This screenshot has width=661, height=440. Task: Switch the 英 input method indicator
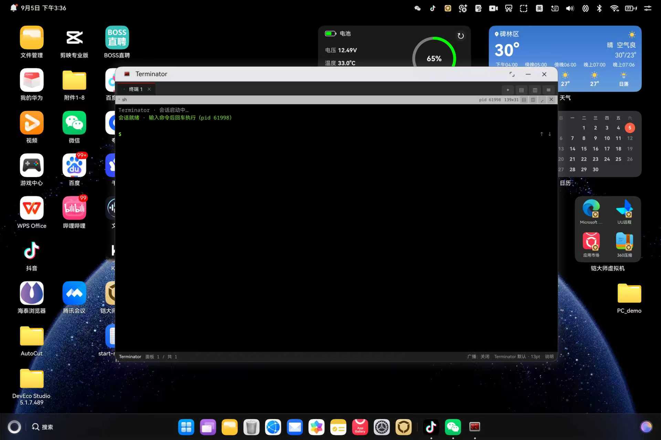[539, 8]
